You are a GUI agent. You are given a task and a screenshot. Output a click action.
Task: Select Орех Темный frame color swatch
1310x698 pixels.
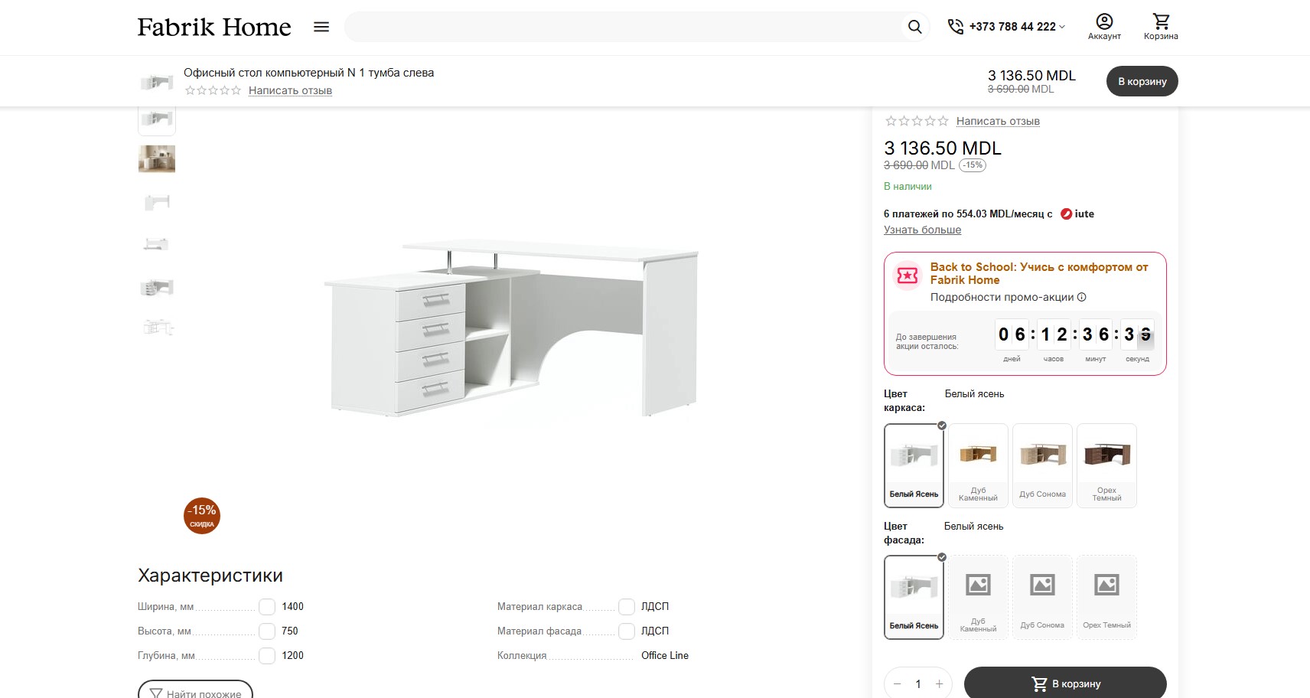pyautogui.click(x=1106, y=465)
